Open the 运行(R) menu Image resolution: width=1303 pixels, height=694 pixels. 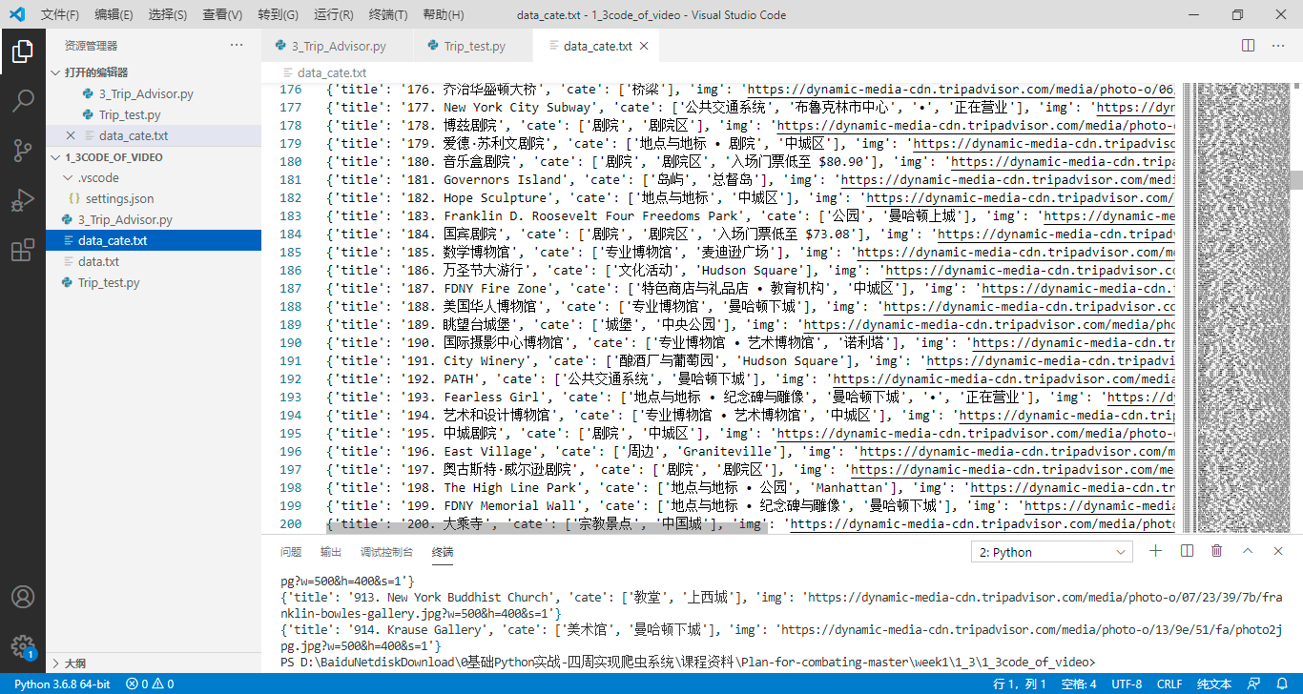(x=333, y=15)
